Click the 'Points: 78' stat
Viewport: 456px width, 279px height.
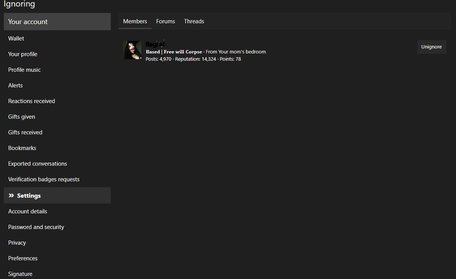pos(230,59)
